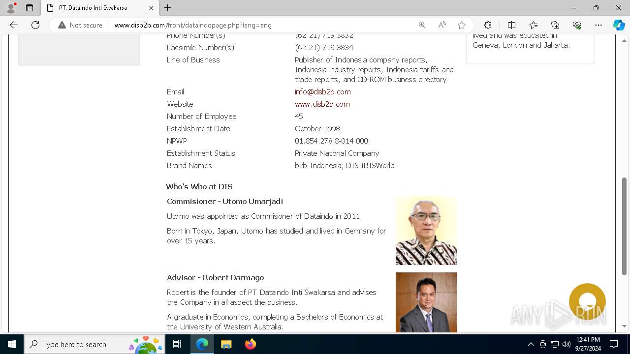Select the facsimile number (62 21) 719 3834
The width and height of the screenshot is (630, 354).
pos(324,48)
